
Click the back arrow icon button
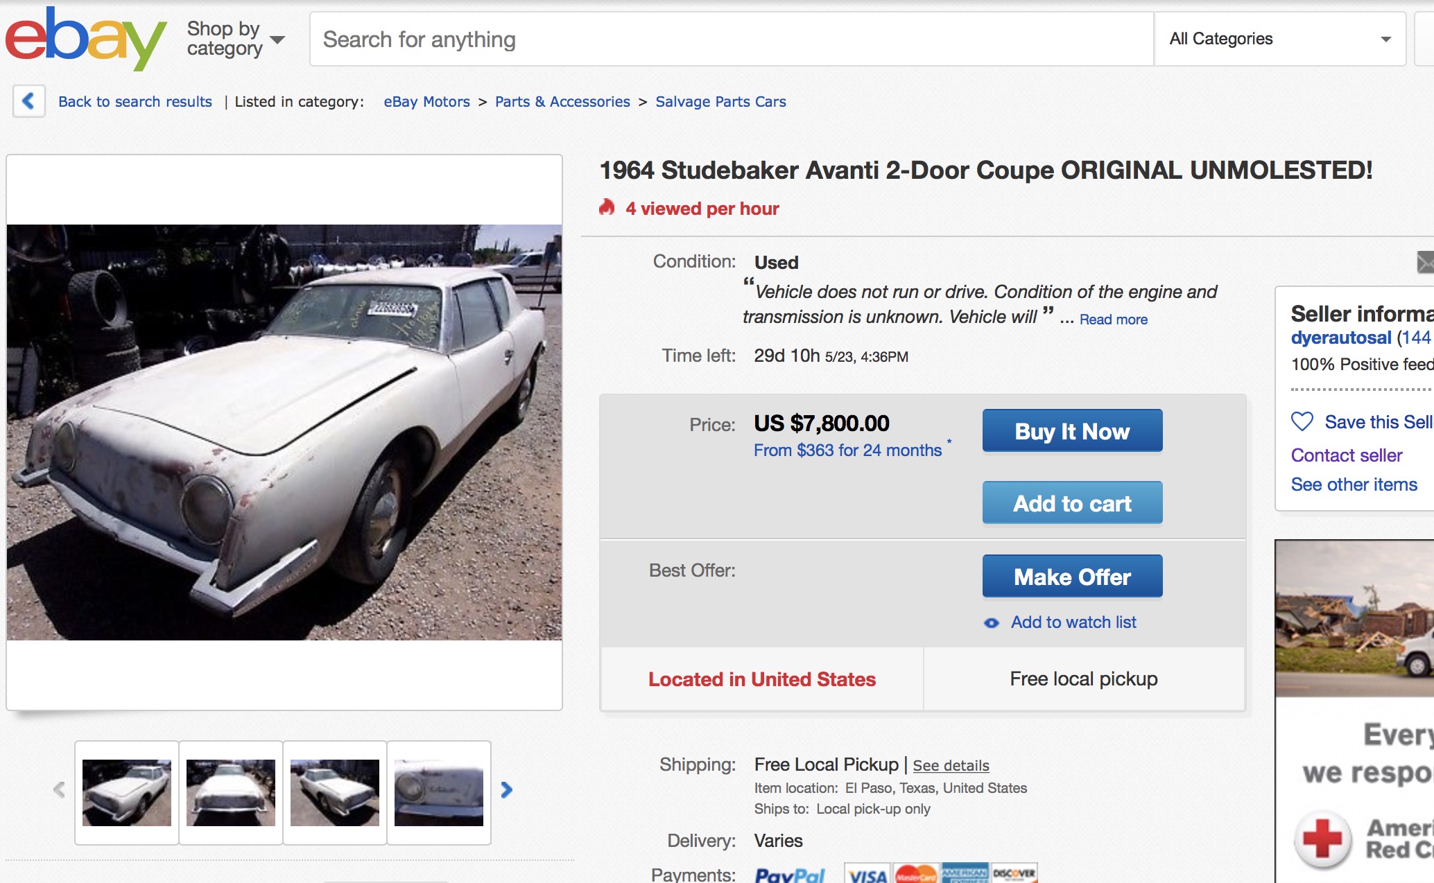click(x=28, y=101)
